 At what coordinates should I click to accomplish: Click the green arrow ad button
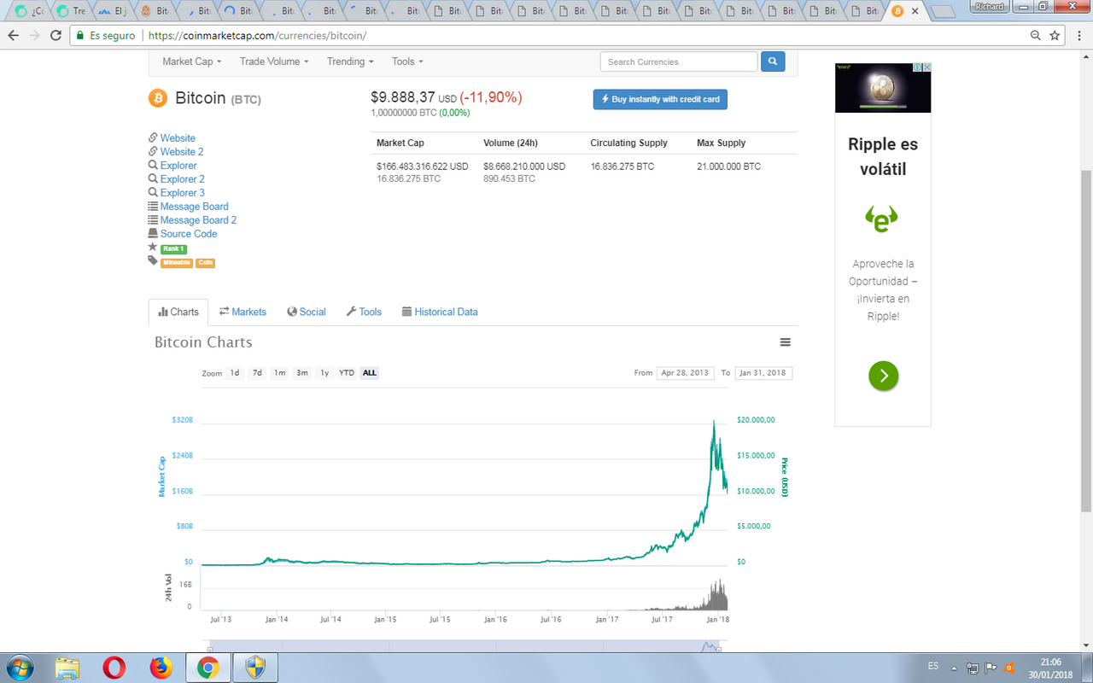pos(884,376)
